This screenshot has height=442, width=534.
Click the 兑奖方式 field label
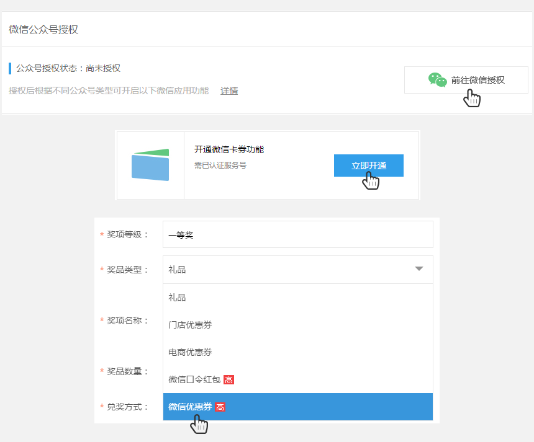coord(127,407)
